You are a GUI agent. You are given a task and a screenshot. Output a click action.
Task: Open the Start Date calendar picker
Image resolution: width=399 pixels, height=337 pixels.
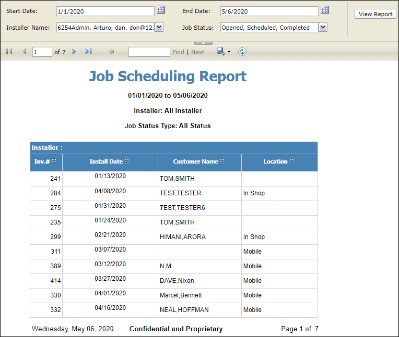161,10
